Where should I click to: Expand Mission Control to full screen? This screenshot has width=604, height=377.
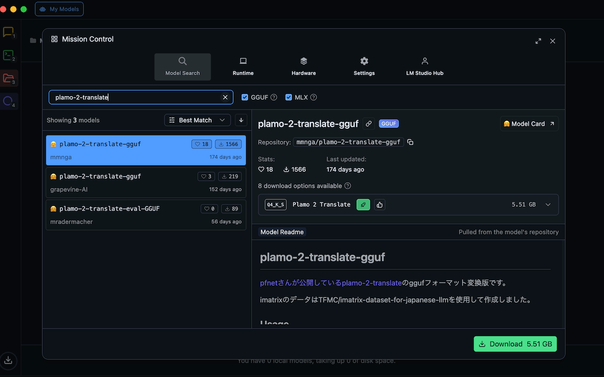pos(538,41)
